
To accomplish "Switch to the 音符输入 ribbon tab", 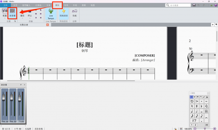I will point(26,5).
